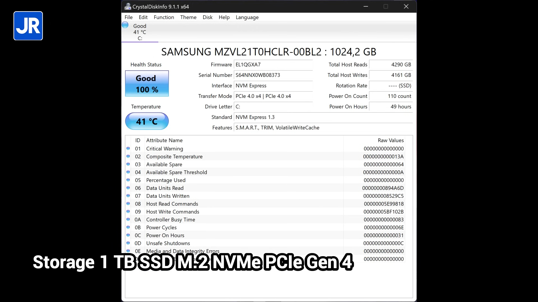Click the Standard field NVM Express 1.3
The width and height of the screenshot is (538, 302).
tap(323, 117)
